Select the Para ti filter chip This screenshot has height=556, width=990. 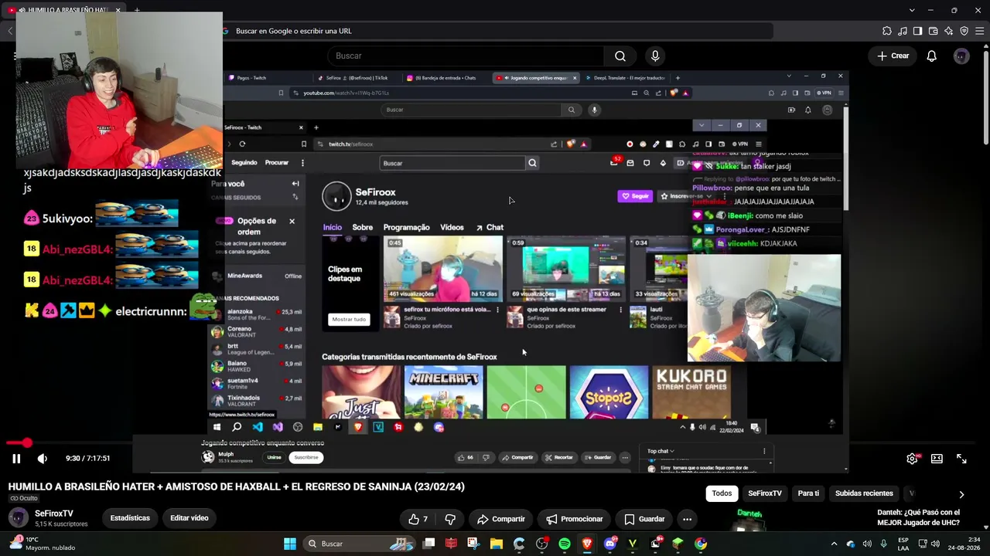pos(808,493)
